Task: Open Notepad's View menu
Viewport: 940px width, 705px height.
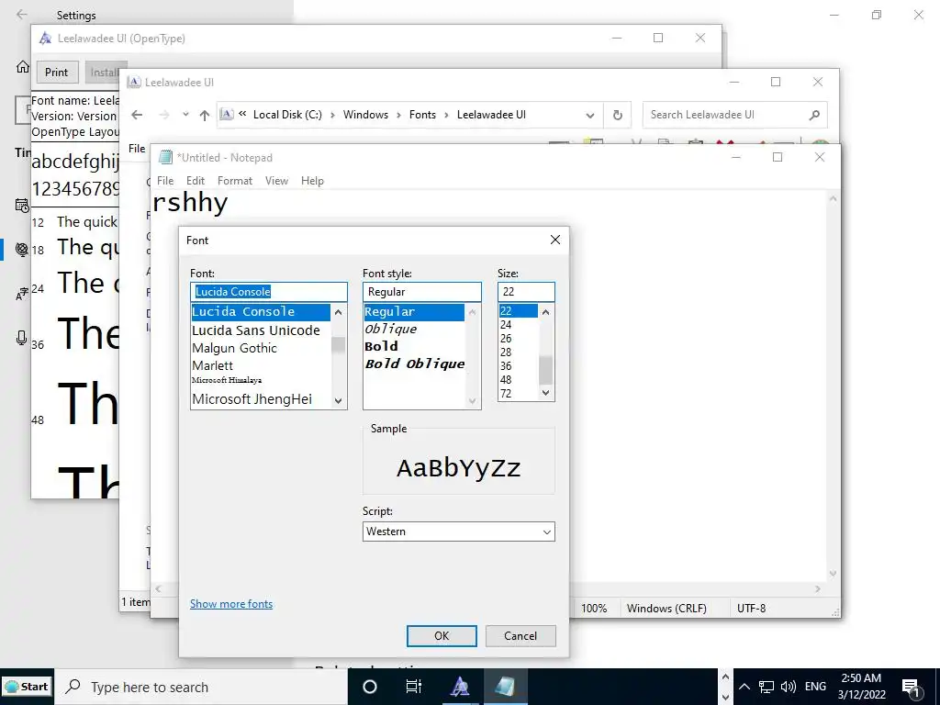Action: point(276,181)
